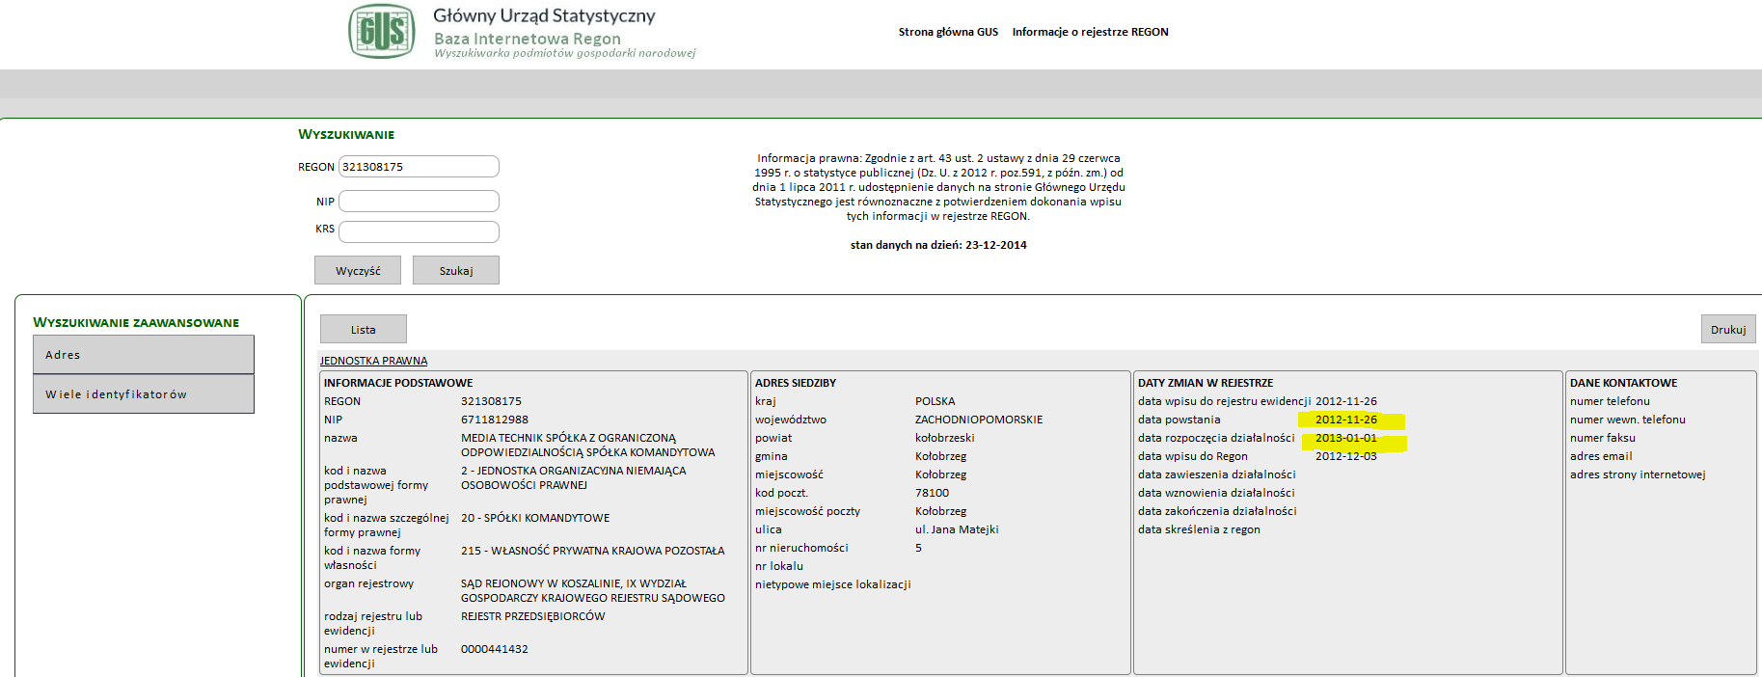Select highlighted date 2013-01-01
The width and height of the screenshot is (1762, 677).
[1346, 438]
